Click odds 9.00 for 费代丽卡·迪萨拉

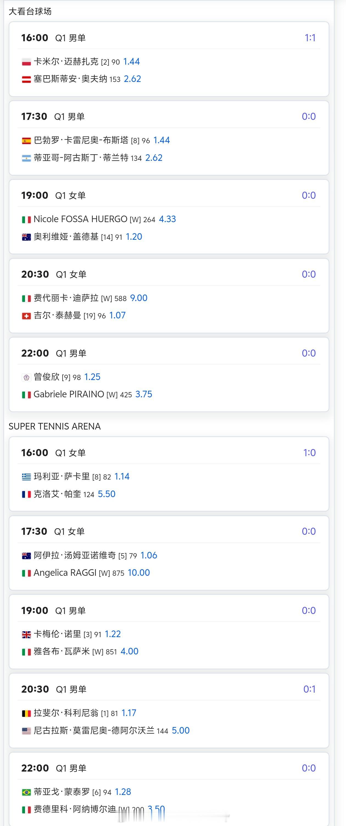point(138,298)
